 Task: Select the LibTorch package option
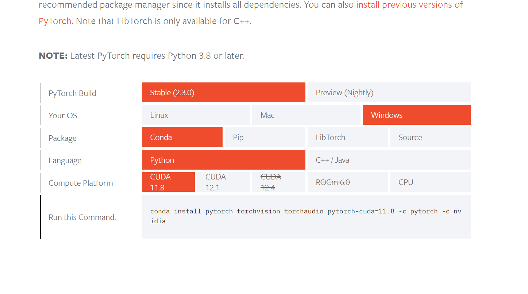point(348,137)
